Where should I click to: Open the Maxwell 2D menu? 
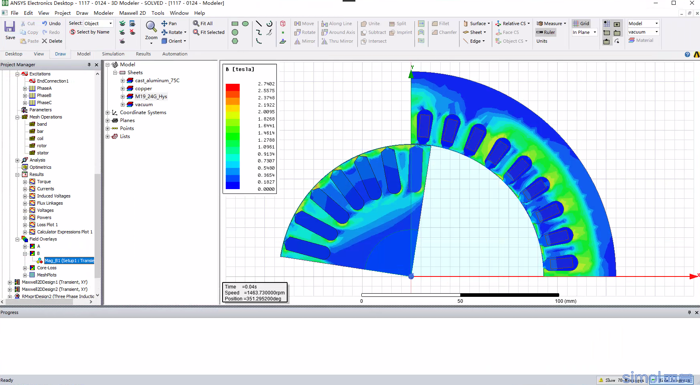[132, 13]
